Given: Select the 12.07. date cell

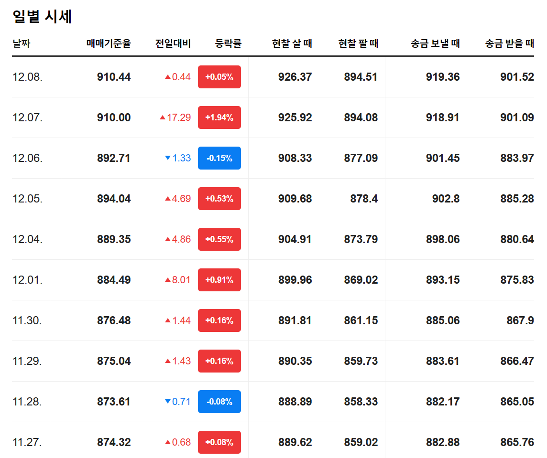Looking at the screenshot, I should [28, 117].
